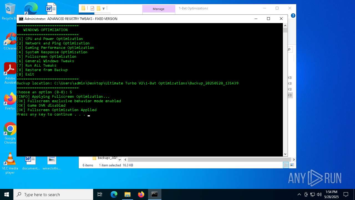Open the Recycle Bin desktop icon
Image resolution: width=355 pixels, height=200 pixels.
10,11
